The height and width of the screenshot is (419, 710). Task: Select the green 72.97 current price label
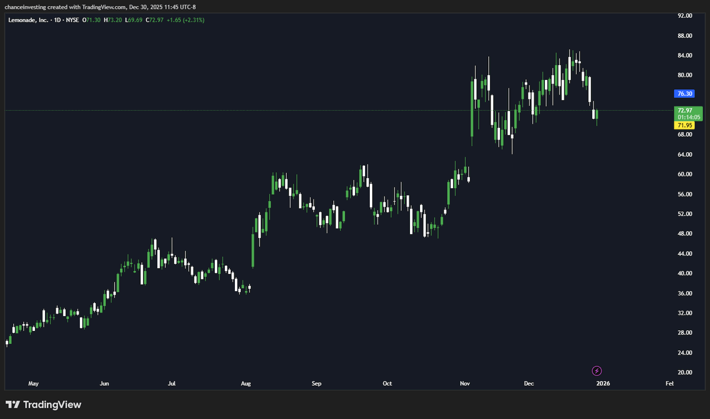coord(688,114)
